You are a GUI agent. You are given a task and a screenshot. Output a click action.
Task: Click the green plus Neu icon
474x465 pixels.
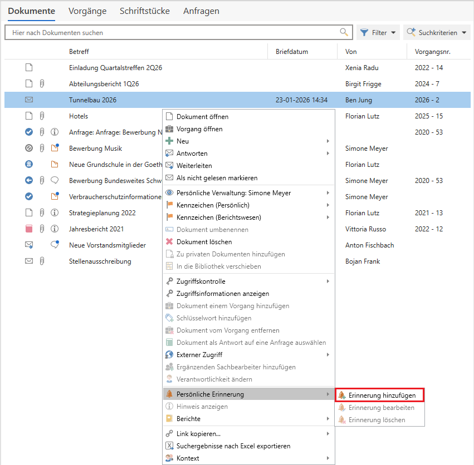(169, 141)
